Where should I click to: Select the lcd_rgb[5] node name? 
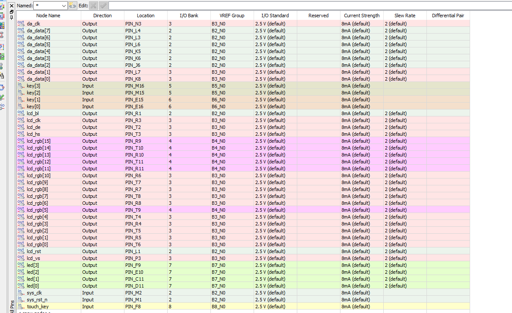37,210
